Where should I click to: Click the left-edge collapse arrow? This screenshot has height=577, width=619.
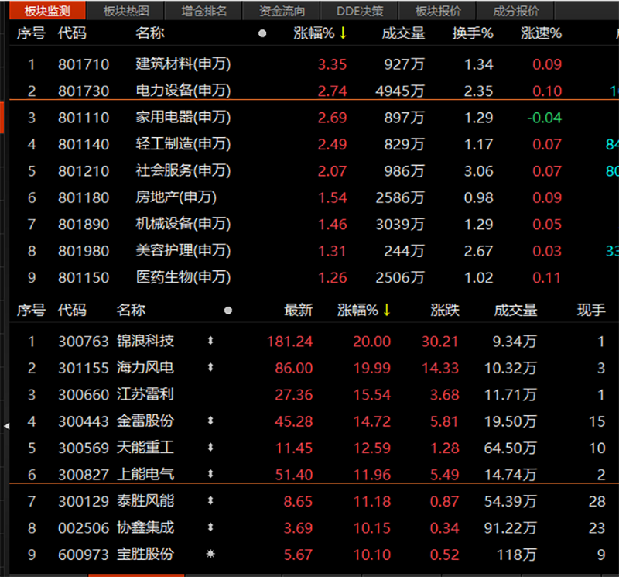coord(6,426)
